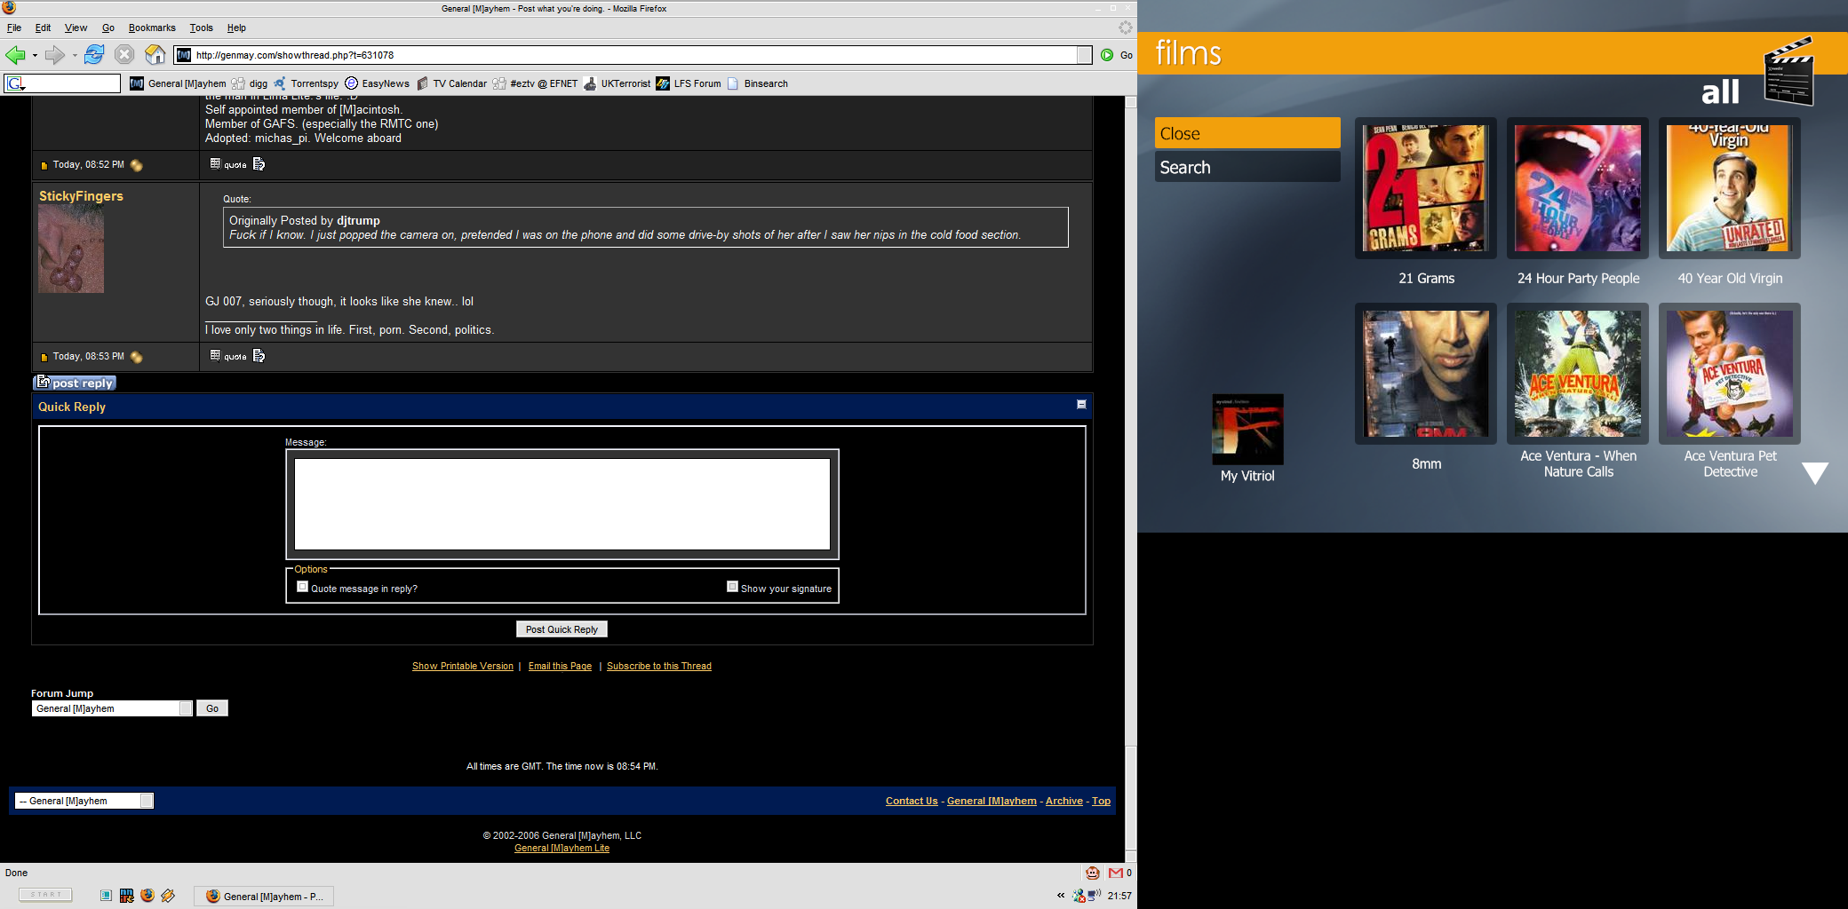
Task: Open the Contact Us footer link
Action: click(912, 801)
